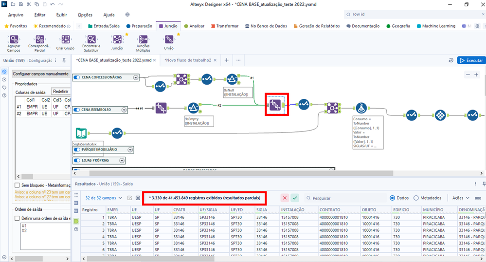Add a new workflow tab with plus
The width and height of the screenshot is (486, 262).
(x=227, y=60)
